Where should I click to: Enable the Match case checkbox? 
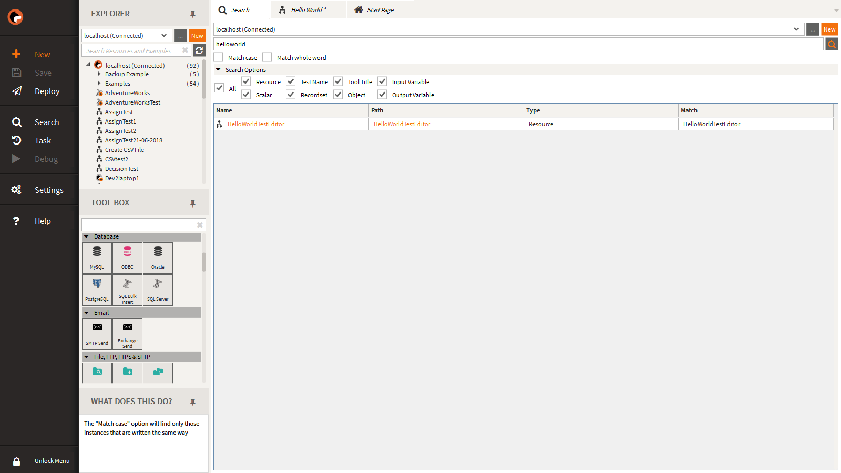(219, 57)
